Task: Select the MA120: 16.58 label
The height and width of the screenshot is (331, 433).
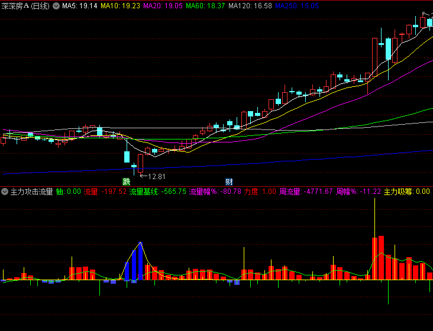Action: pyautogui.click(x=250, y=6)
